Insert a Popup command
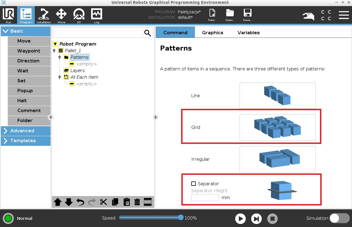This screenshot has width=352, height=227. coord(29,91)
